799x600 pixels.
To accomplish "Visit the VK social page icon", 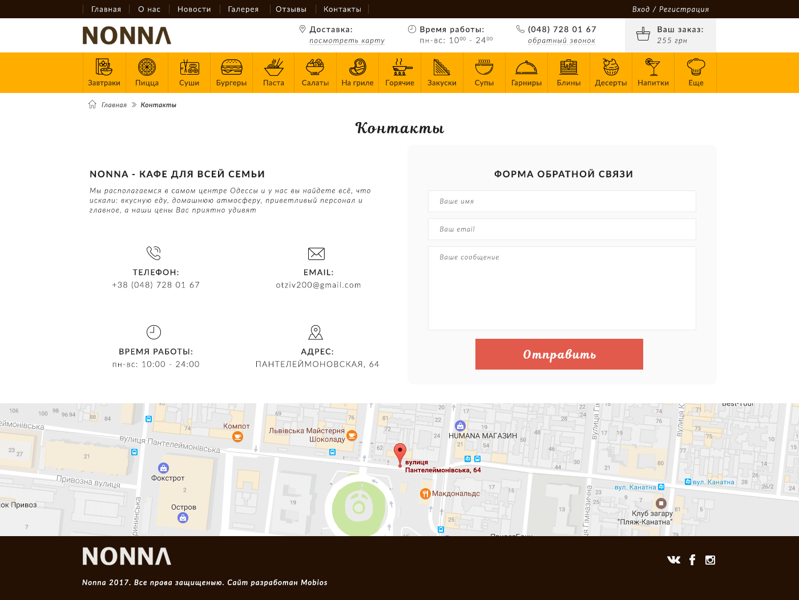I will tap(674, 560).
